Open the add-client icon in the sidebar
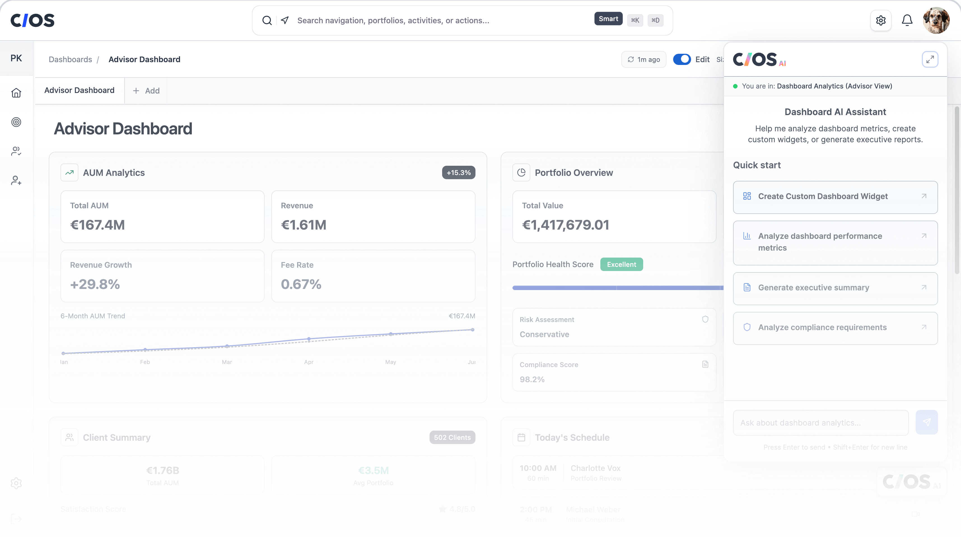 16,181
